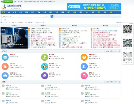Screen dimensions: 134x104
Task: Click the latest-reply link right of statistics row
Action: (x=119, y=22)
